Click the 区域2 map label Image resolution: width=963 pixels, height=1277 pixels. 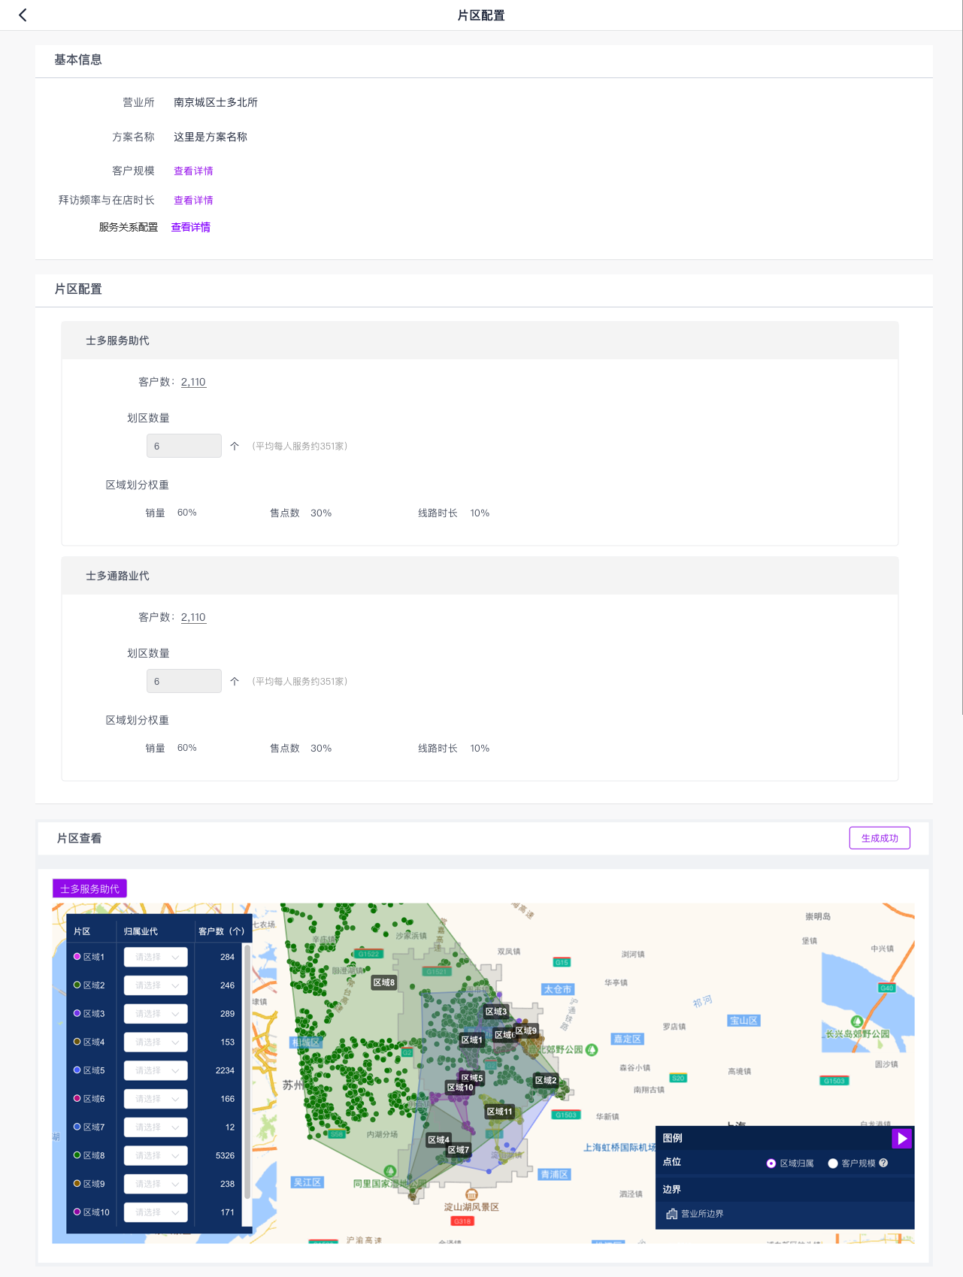pos(546,1080)
